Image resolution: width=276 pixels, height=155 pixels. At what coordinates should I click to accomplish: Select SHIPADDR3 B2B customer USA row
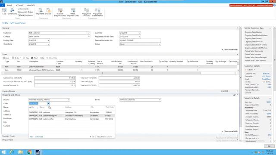(x=72, y=119)
